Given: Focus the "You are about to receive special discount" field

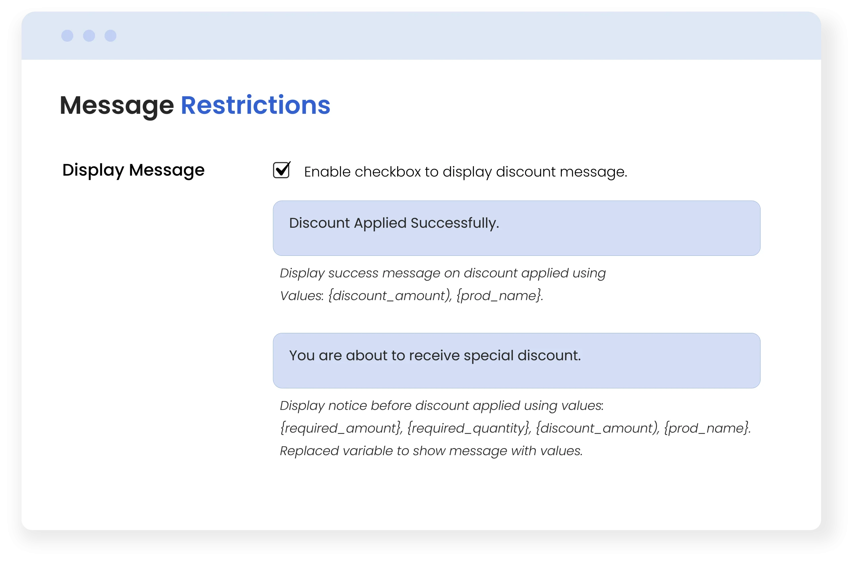Looking at the screenshot, I should pos(516,360).
